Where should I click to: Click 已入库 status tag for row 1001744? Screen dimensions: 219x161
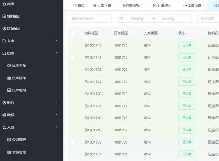coord(187,57)
